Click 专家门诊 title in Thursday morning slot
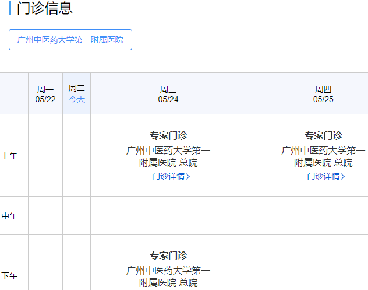 click(323, 135)
